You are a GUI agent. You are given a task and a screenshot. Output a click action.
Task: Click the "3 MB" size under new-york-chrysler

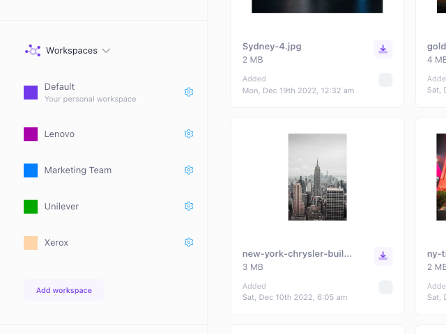(x=253, y=267)
